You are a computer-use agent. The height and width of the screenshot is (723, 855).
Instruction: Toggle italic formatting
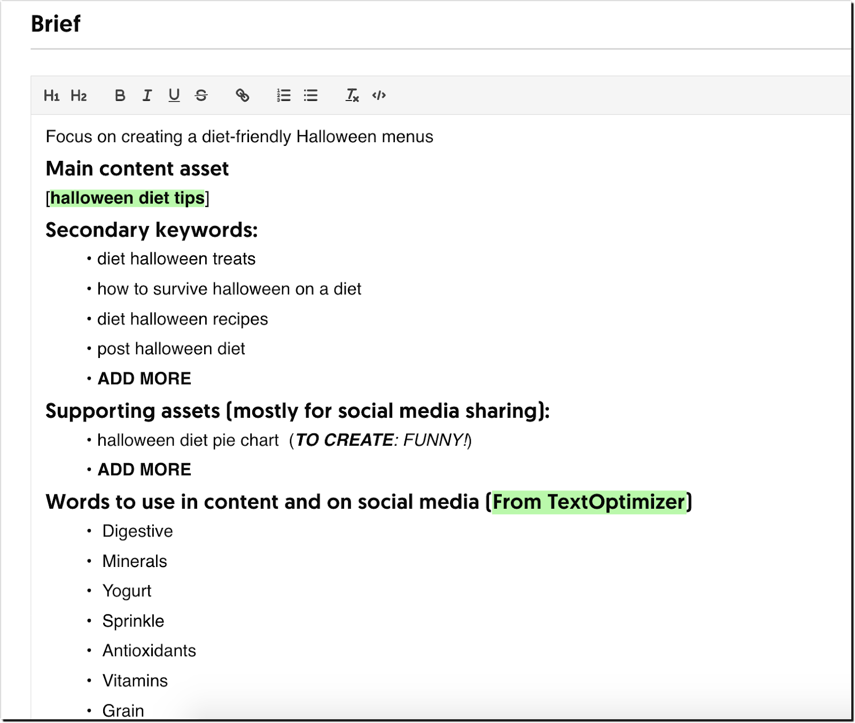(x=147, y=96)
